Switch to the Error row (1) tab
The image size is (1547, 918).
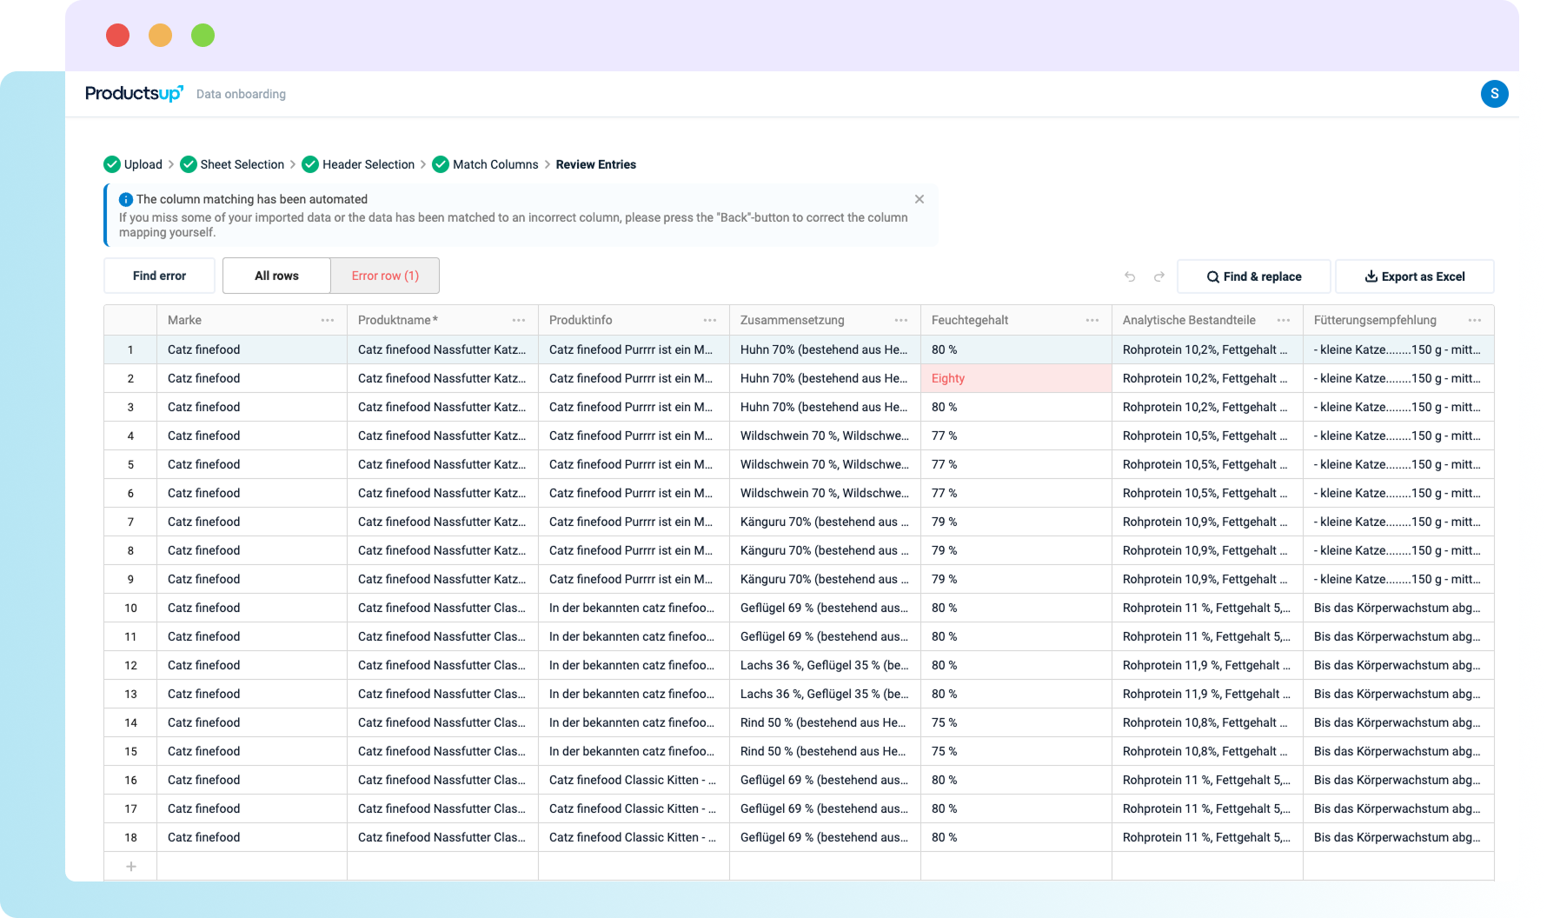pyautogui.click(x=385, y=276)
